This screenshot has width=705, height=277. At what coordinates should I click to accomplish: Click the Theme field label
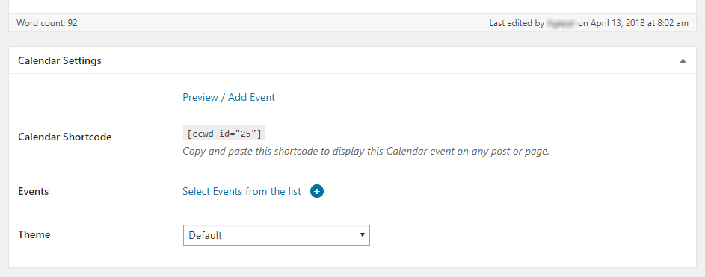[34, 234]
